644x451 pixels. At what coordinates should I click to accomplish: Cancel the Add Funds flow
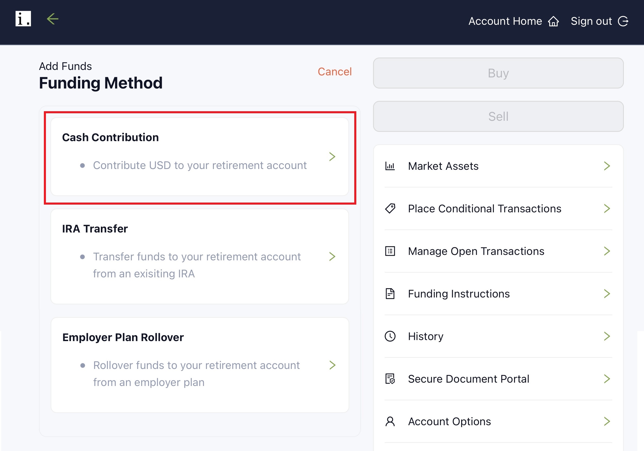[335, 72]
